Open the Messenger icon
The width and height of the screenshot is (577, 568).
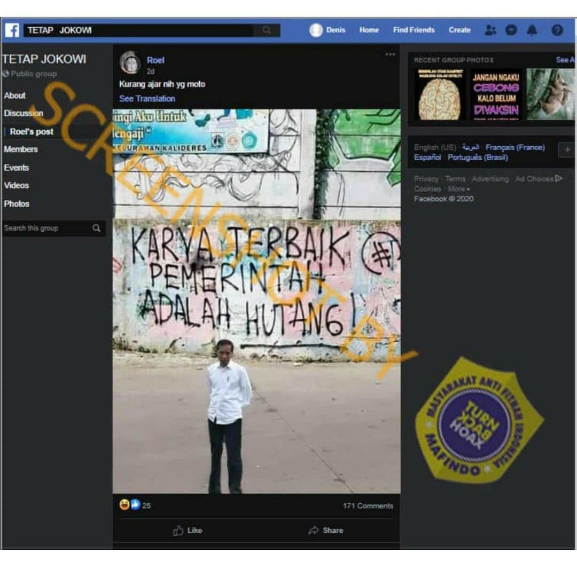[511, 30]
